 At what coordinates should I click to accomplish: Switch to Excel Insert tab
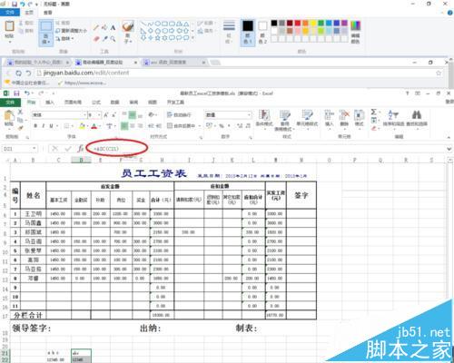tap(50, 103)
